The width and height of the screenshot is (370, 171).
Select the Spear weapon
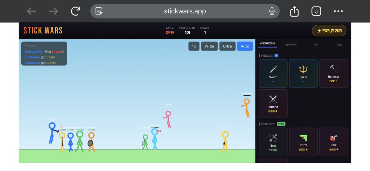click(303, 73)
